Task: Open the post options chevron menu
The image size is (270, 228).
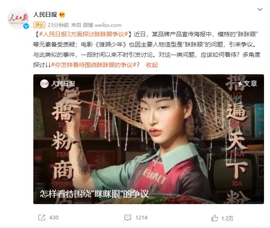Action: [x=260, y=9]
